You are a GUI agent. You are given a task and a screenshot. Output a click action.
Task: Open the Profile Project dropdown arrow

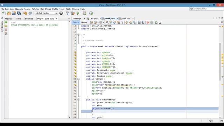(94, 13)
